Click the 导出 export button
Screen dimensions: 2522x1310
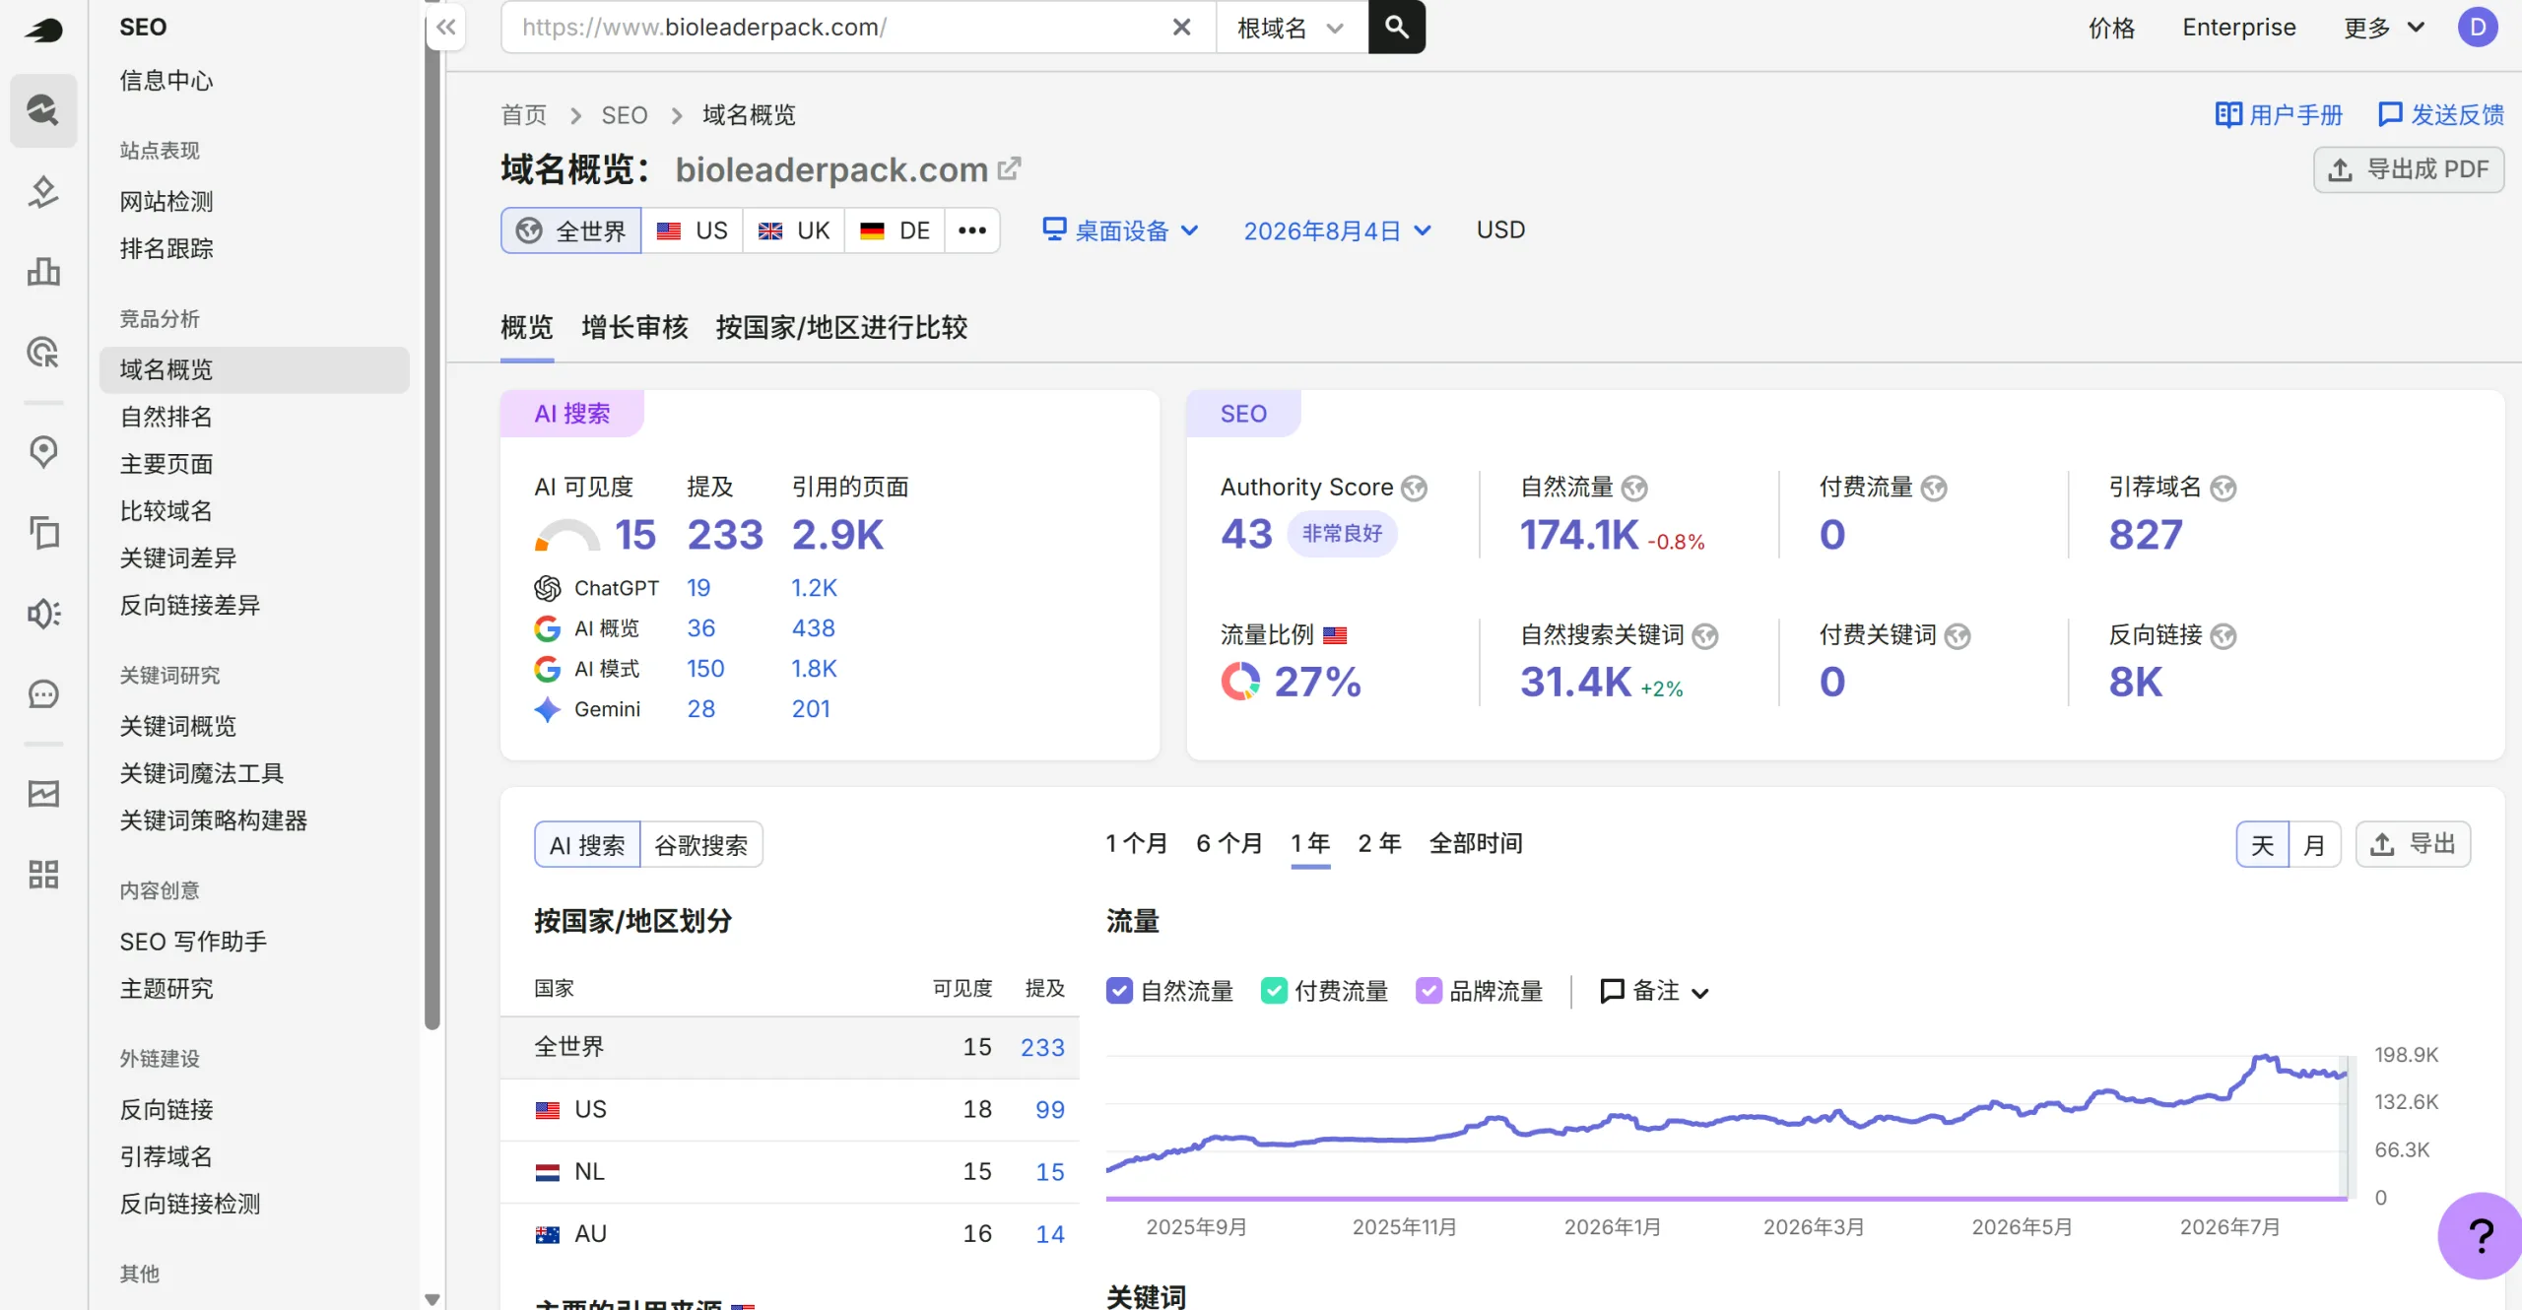click(x=2413, y=844)
